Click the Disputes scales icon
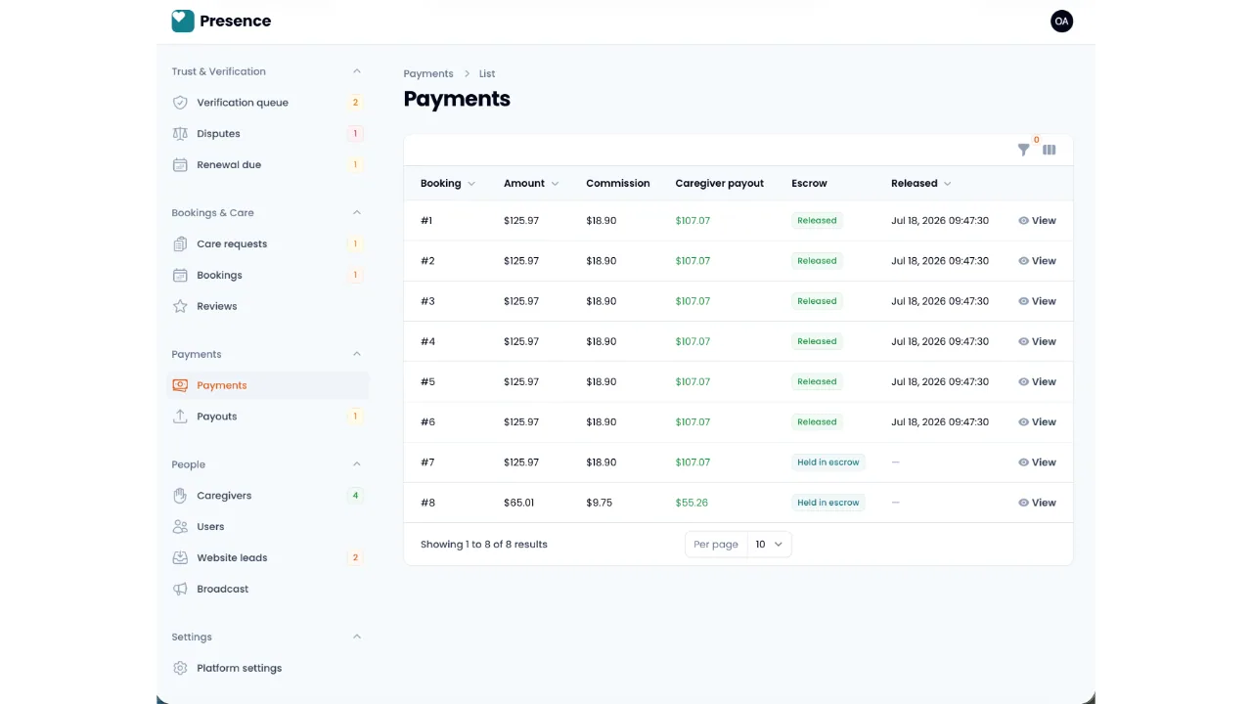Image resolution: width=1252 pixels, height=704 pixels. pyautogui.click(x=180, y=134)
